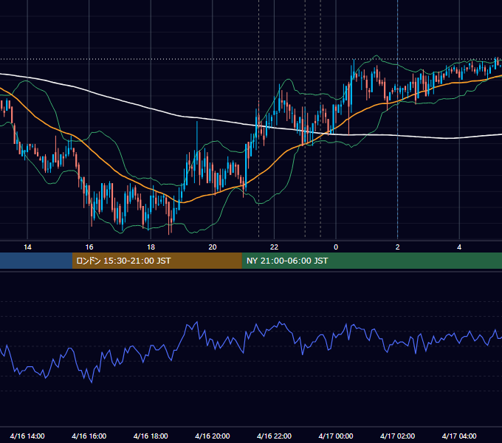Image resolution: width=502 pixels, height=443 pixels.
Task: Click the 4/16 16:00 time label
Action: pos(89,436)
